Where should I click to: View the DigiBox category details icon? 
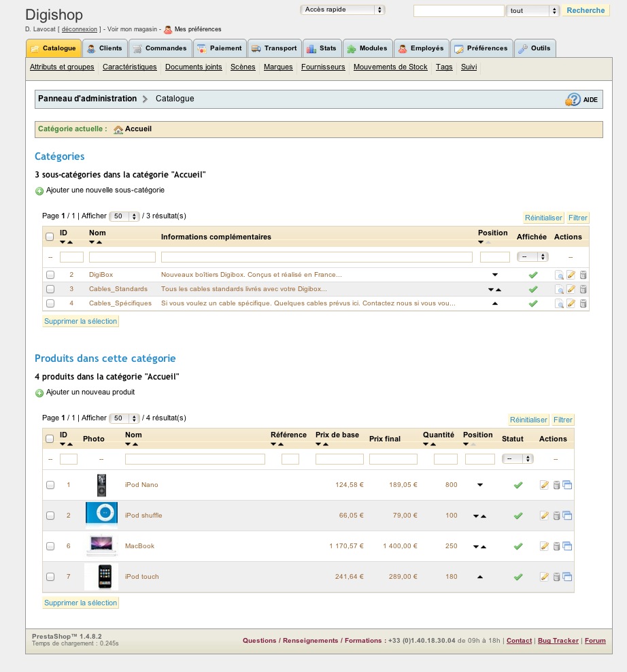559,275
